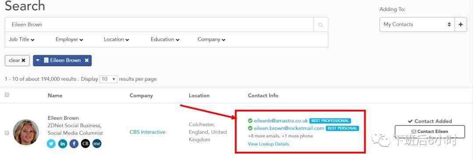Toggle the select-all checkbox in header

coord(7,95)
